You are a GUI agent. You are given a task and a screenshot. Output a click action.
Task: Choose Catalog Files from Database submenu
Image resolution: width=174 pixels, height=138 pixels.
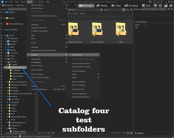(x=77, y=55)
